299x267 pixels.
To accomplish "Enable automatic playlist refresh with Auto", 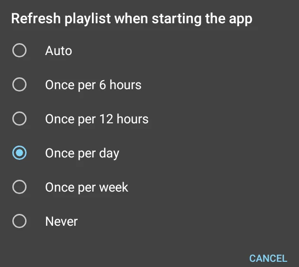I will (19, 50).
